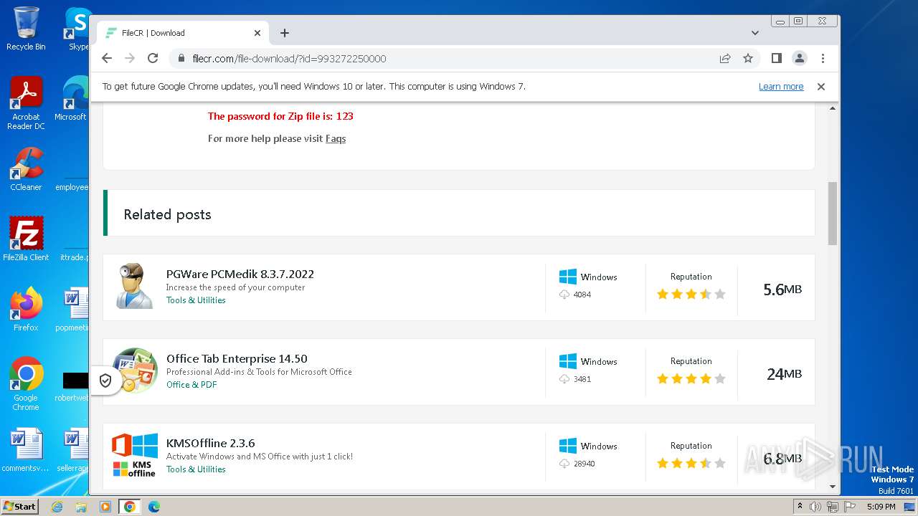Open the Windows Start menu
The width and height of the screenshot is (918, 516).
19,506
